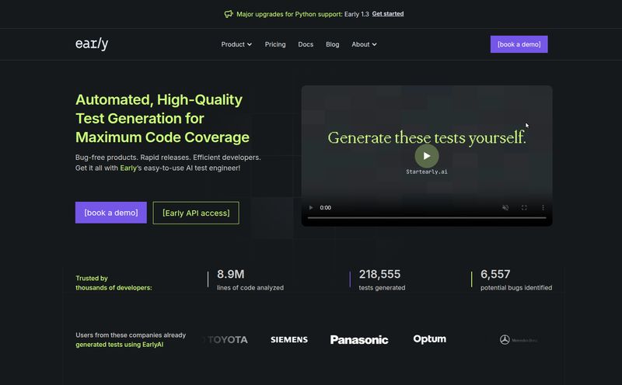622x385 pixels.
Task: Click header book a demo button
Action: coord(519,44)
